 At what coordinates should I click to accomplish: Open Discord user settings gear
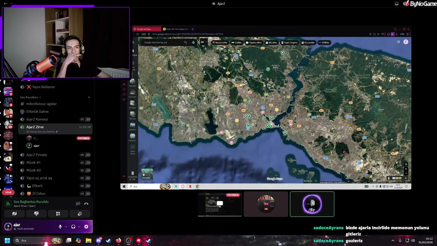(86, 227)
